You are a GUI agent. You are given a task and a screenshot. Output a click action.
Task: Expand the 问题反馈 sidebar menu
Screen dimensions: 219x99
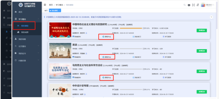(39, 60)
